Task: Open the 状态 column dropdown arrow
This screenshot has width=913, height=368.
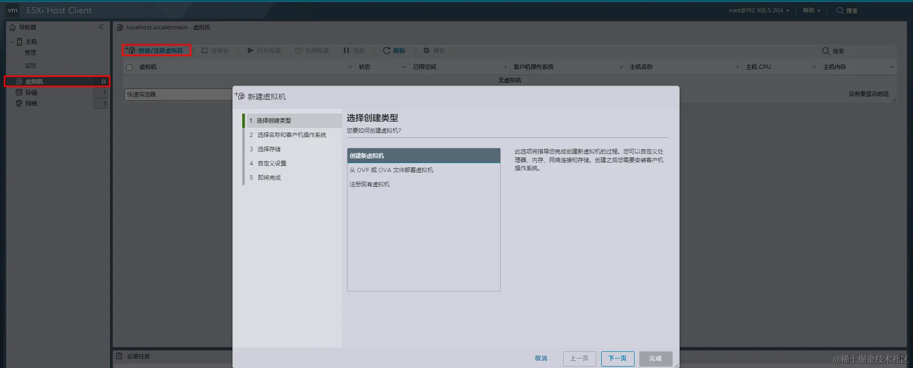Action: (x=404, y=67)
